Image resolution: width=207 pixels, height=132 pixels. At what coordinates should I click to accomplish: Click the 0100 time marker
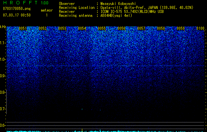pyautogui.click(x=200, y=28)
